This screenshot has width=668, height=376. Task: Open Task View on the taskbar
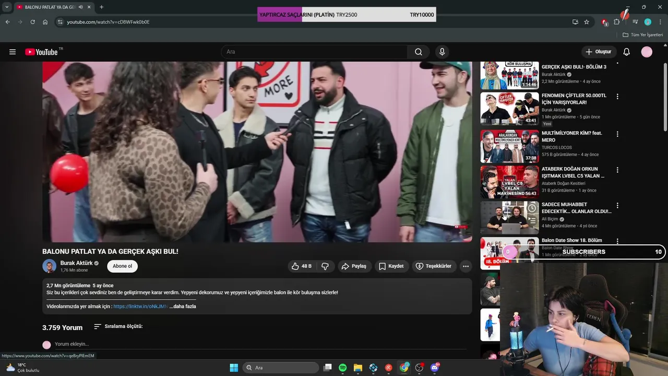click(328, 368)
